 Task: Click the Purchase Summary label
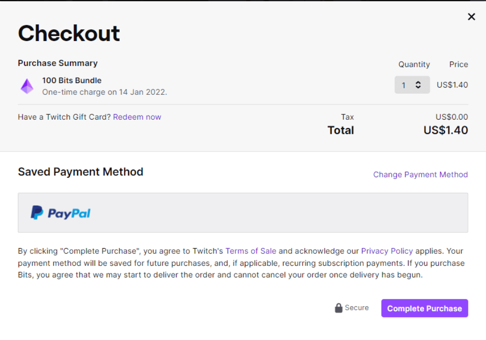click(x=58, y=64)
